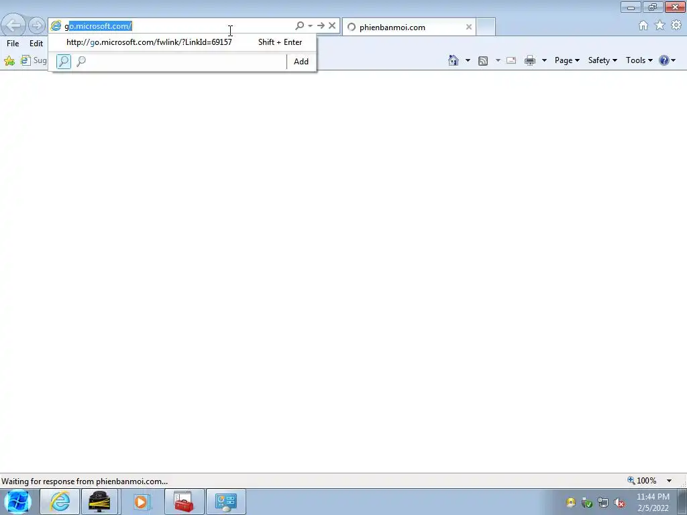The height and width of the screenshot is (515, 687).
Task: Click the network tray icon
Action: coord(603,503)
